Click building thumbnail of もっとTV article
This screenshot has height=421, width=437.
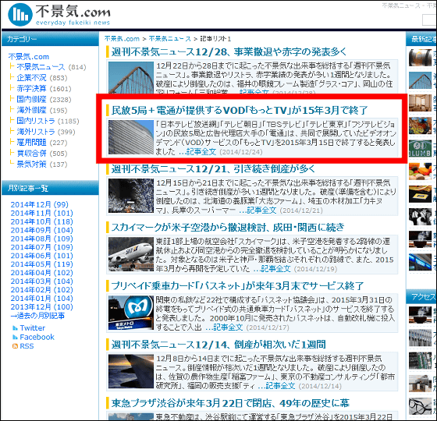pyautogui.click(x=131, y=137)
